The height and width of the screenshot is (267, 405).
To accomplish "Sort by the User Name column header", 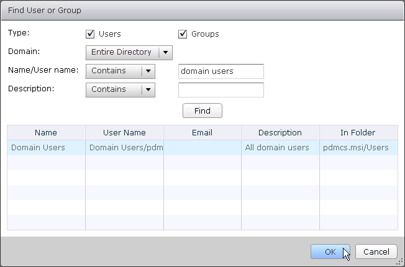I will coord(124,132).
